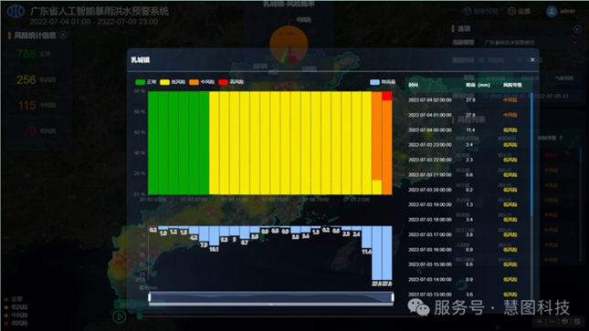Toggle the green 正常 legend series in the chart
The image size is (589, 331).
point(145,82)
